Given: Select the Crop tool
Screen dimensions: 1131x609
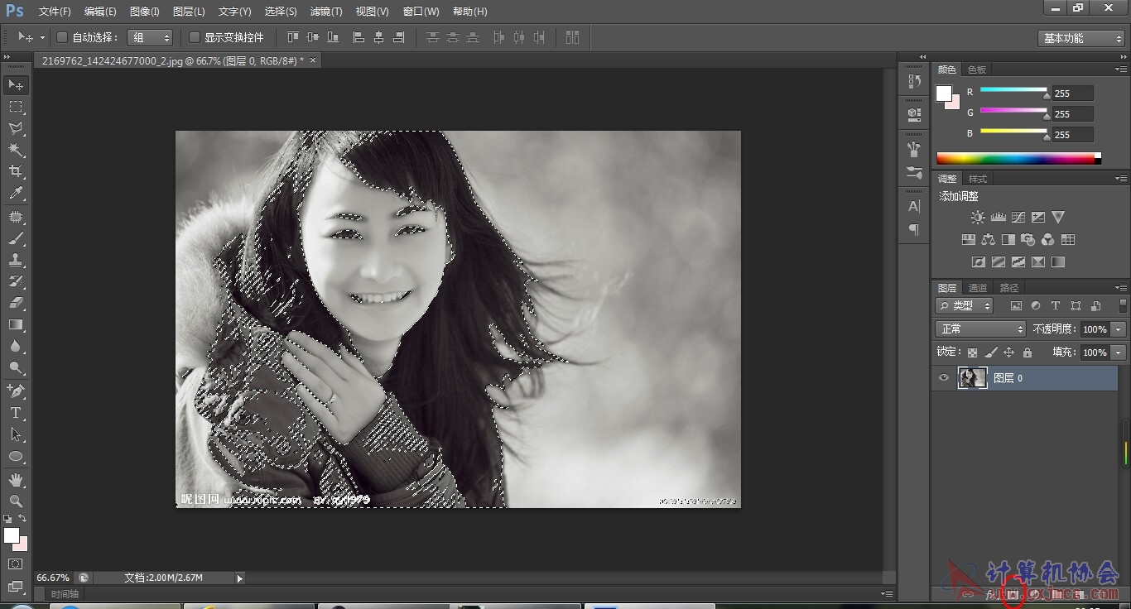Looking at the screenshot, I should [16, 171].
